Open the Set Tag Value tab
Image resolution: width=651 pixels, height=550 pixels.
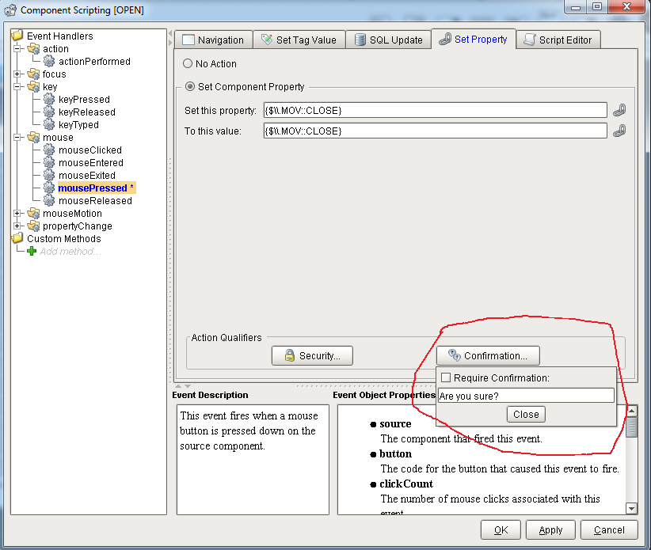pos(299,40)
